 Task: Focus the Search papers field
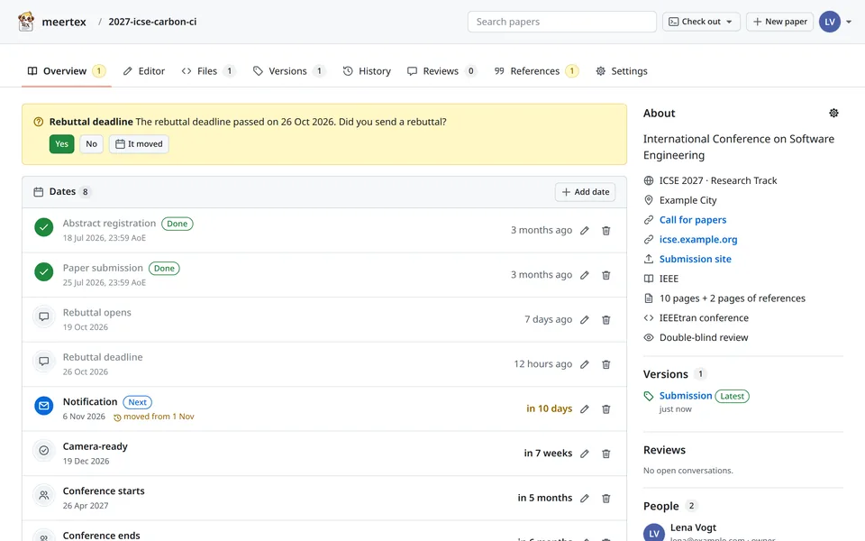click(562, 22)
